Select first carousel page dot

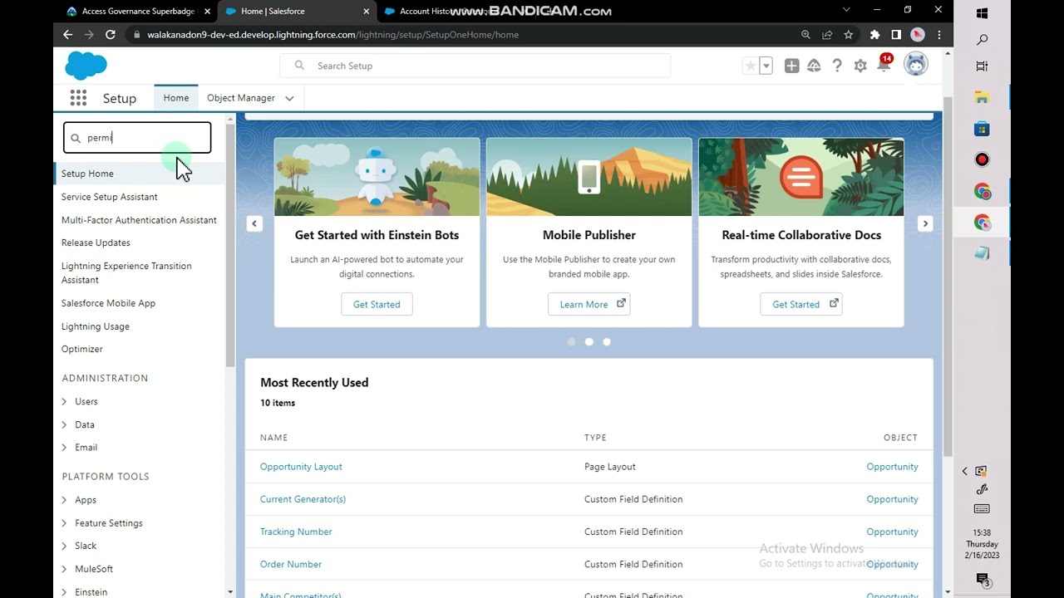coord(571,341)
